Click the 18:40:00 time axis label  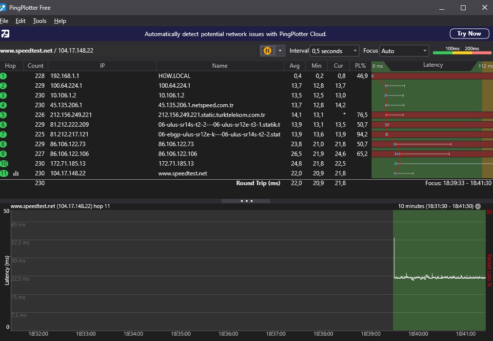[x=418, y=334]
